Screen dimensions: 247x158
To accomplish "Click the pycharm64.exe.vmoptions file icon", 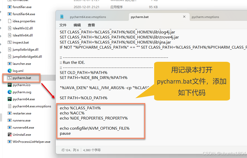I will click(x=10, y=106).
